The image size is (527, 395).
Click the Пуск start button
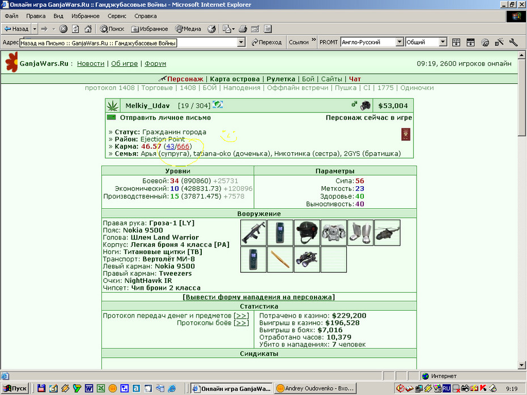point(15,388)
